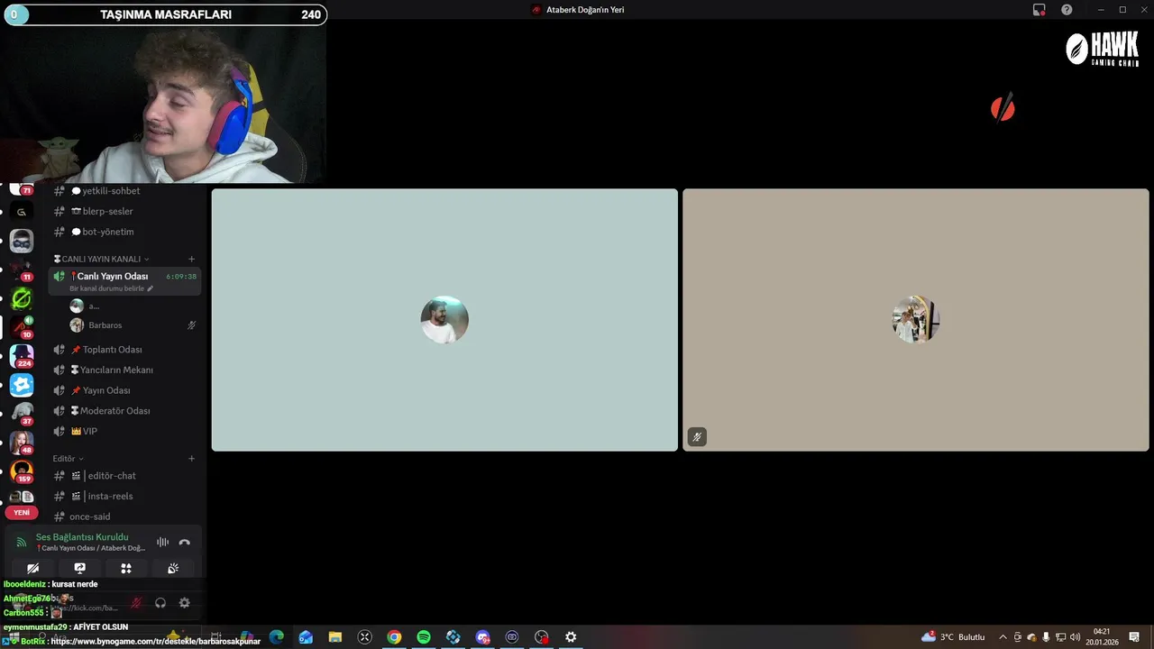This screenshot has height=649, width=1154.
Task: Open once-said text channel
Action: click(x=124, y=516)
